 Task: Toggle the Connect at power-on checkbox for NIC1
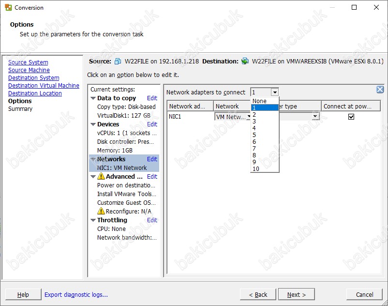[351, 116]
